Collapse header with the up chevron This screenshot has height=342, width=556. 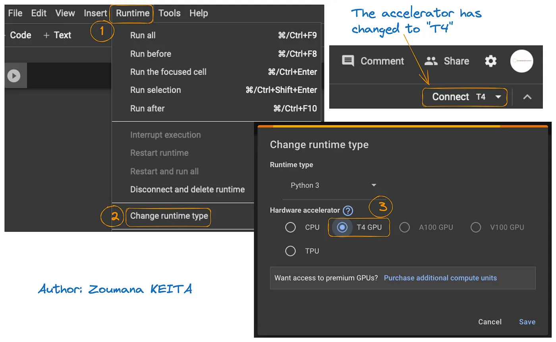[527, 97]
